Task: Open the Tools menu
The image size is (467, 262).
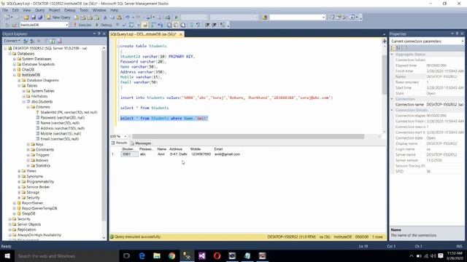Action: coord(84,10)
